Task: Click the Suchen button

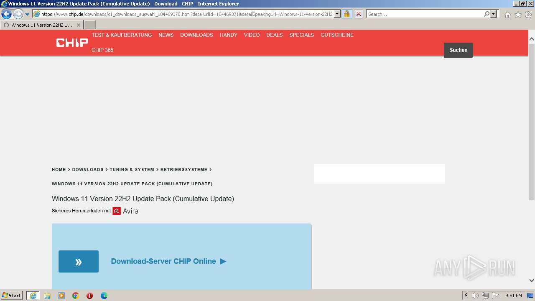Action: (x=459, y=50)
